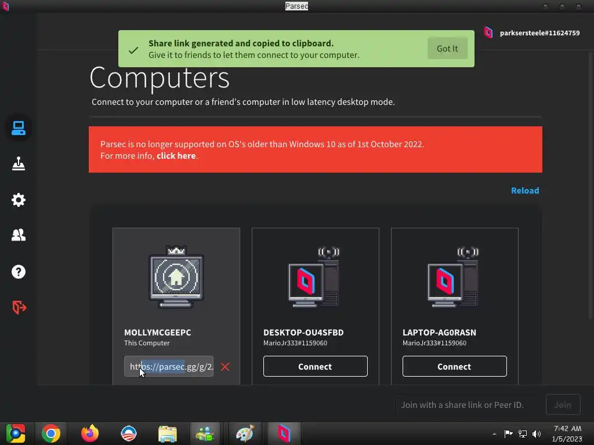594x445 pixels.
Task: Open the 'click here' link in red banner
Action: coord(176,155)
